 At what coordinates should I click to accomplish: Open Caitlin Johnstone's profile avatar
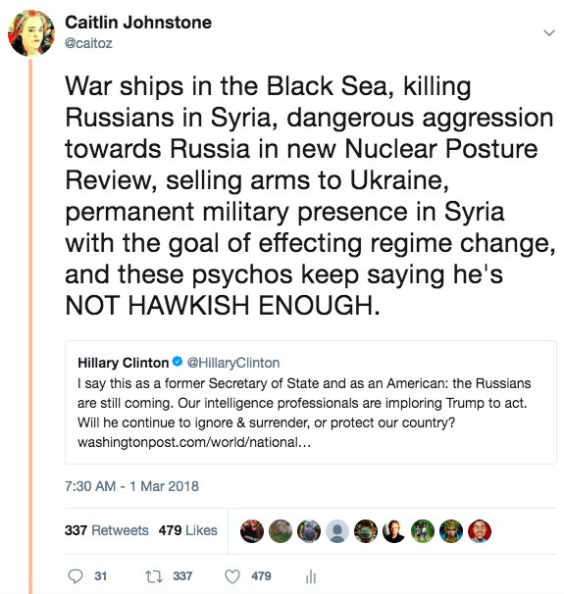[31, 33]
